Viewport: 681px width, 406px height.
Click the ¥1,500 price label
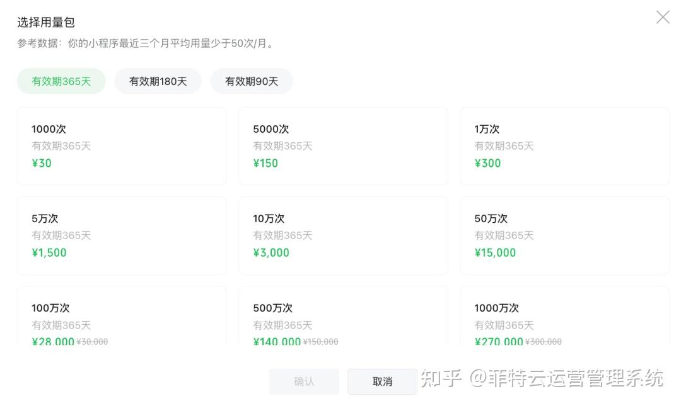(49, 253)
